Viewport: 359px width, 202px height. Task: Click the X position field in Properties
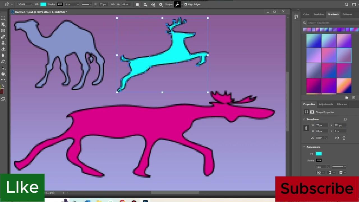click(340, 125)
